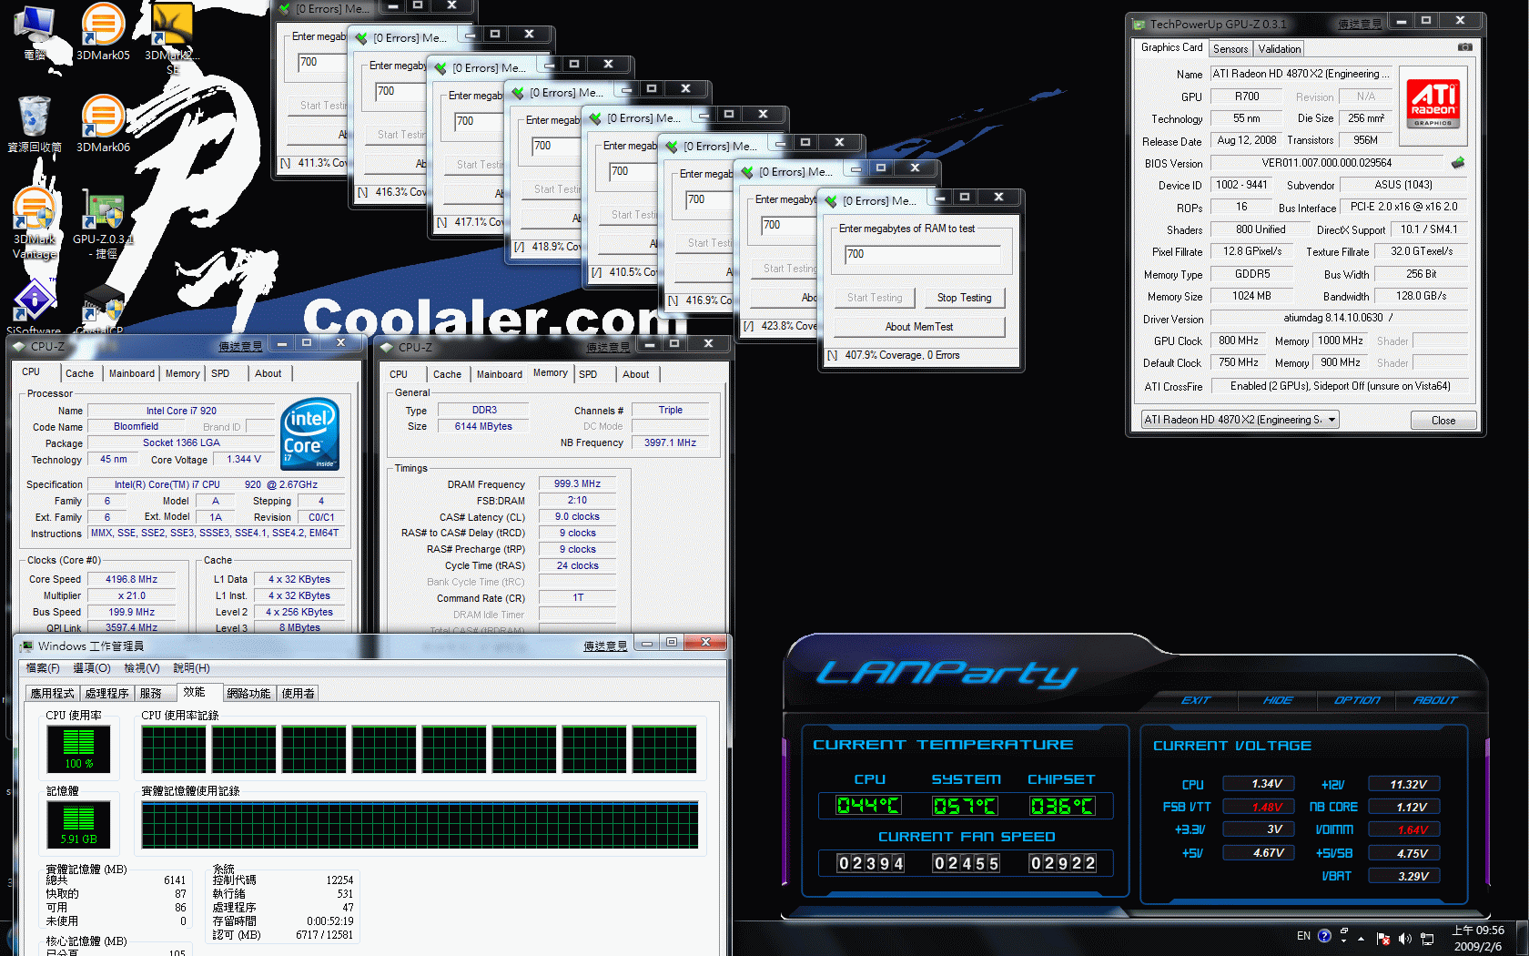Select Graphics Card tab in GPU-Z
This screenshot has height=956, width=1529.
(x=1171, y=47)
